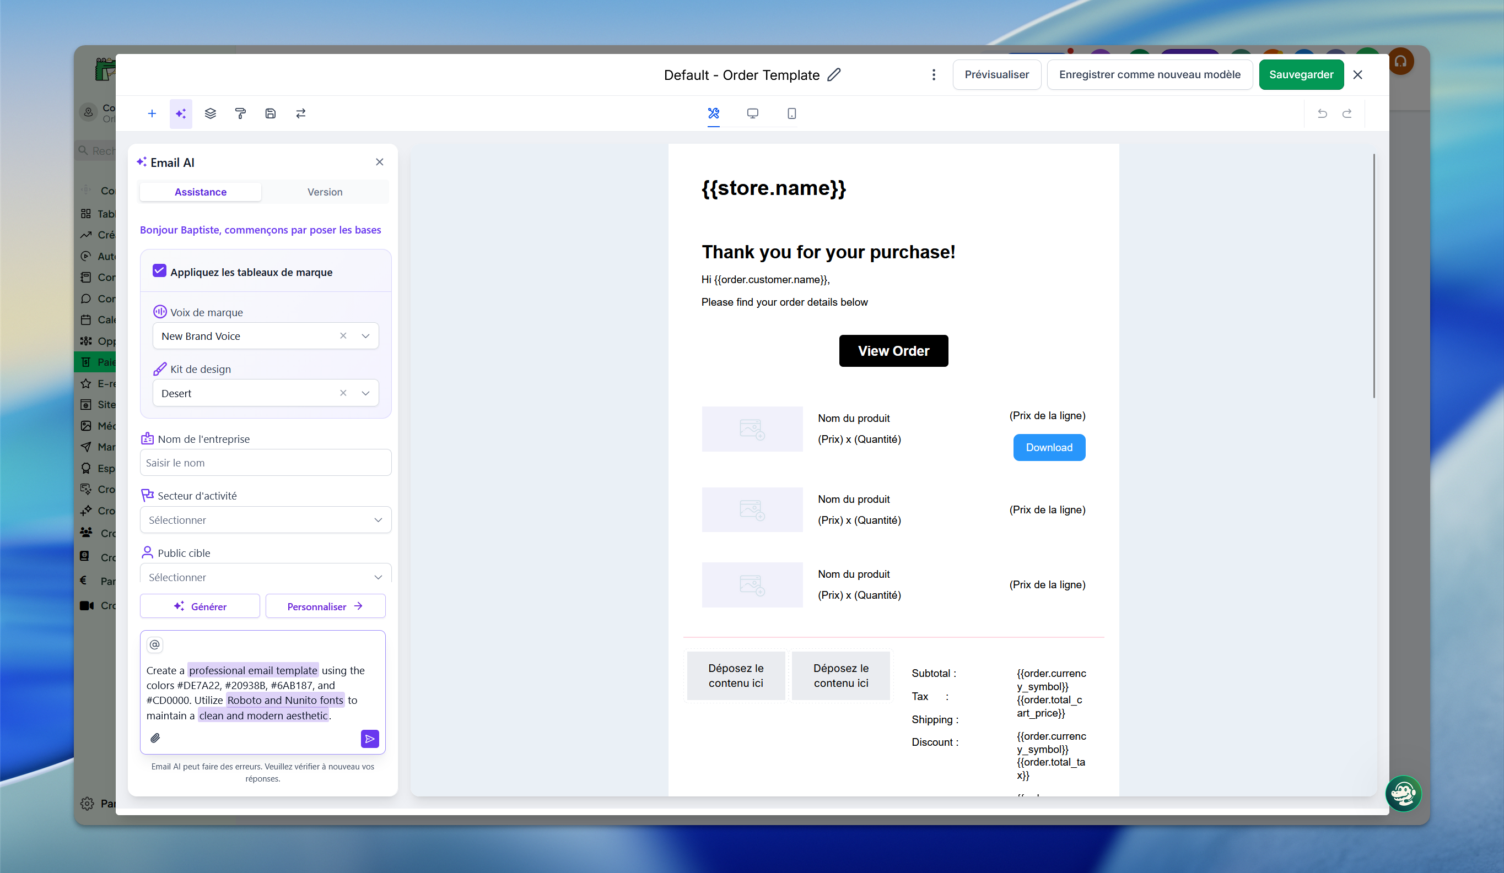Image resolution: width=1504 pixels, height=873 pixels.
Task: Click the canvas vertical scrollbar
Action: (x=1374, y=275)
